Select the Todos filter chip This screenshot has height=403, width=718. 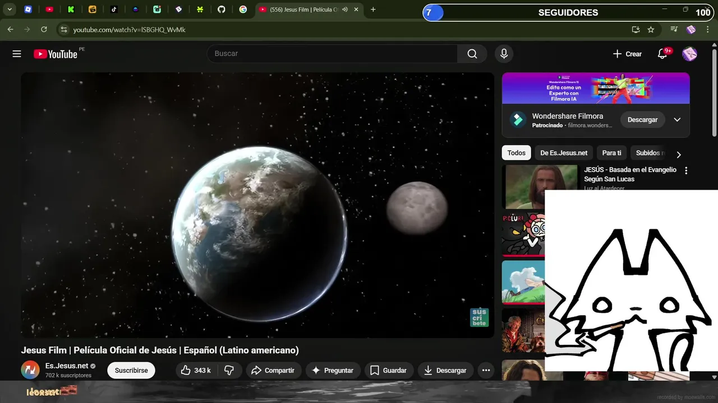[x=517, y=153]
